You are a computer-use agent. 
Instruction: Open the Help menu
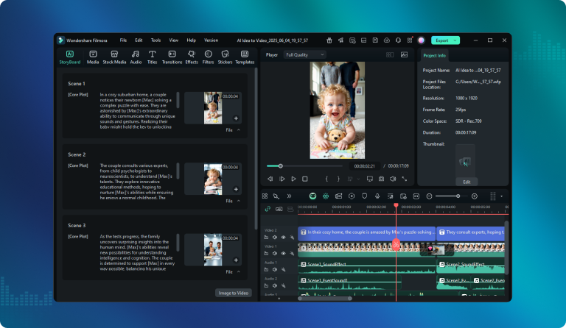click(x=192, y=40)
